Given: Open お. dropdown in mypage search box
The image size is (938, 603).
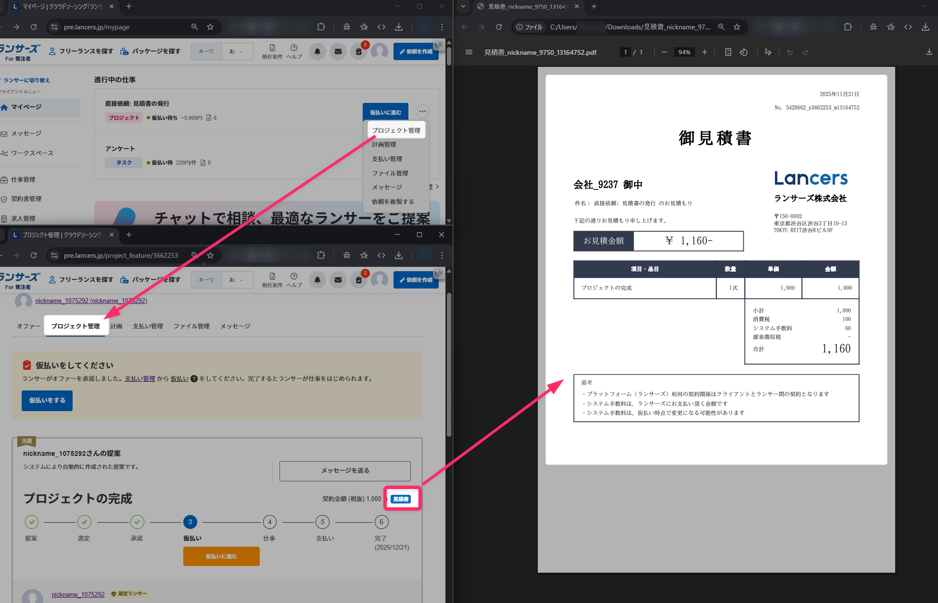Looking at the screenshot, I should pos(237,51).
